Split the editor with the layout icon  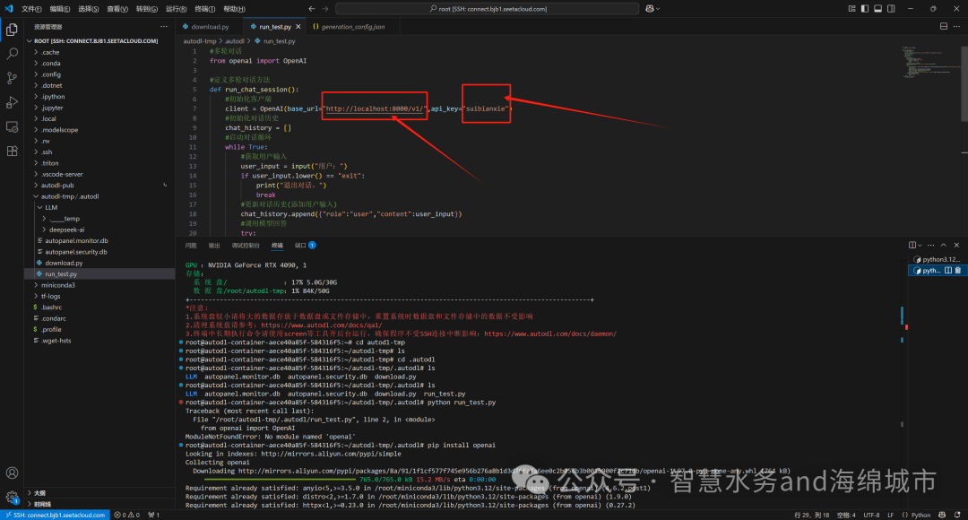[x=943, y=27]
